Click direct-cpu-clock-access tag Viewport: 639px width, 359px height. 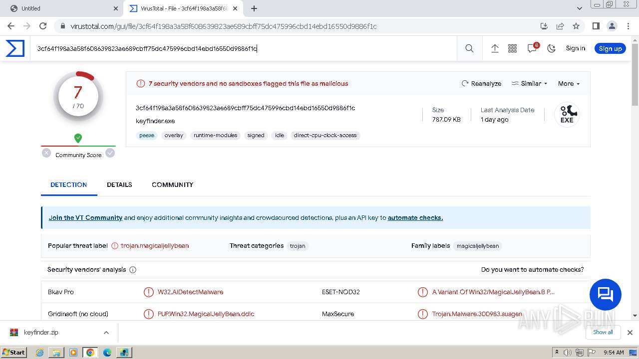pyautogui.click(x=325, y=135)
